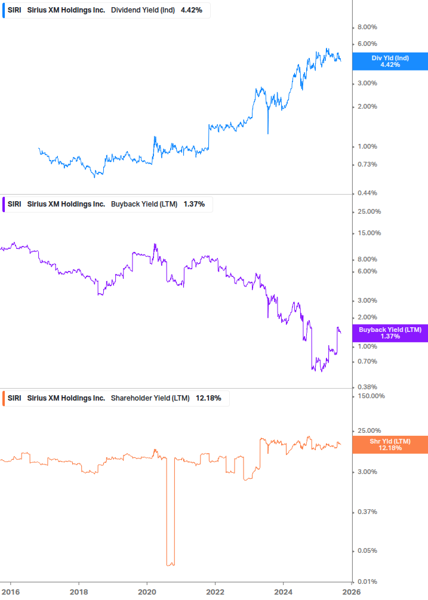Click the Dividend Yield (Ind) legend label
Viewport: 428px width, 600px height.
pyautogui.click(x=143, y=10)
